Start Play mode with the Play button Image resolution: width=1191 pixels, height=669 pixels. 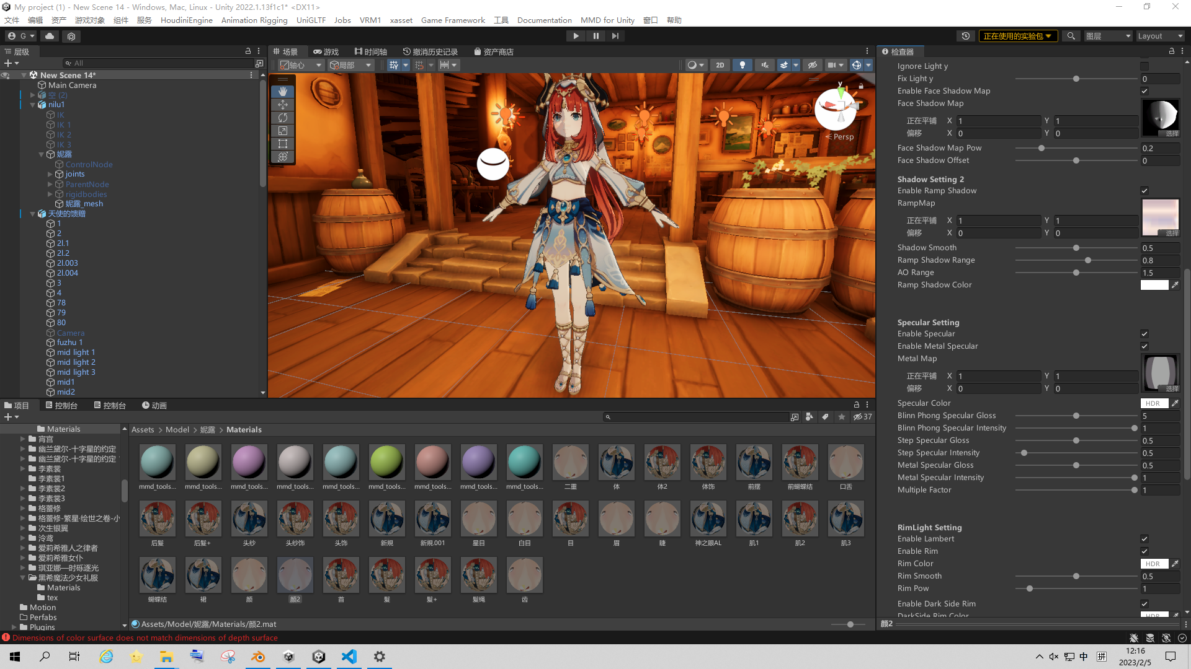pyautogui.click(x=576, y=36)
